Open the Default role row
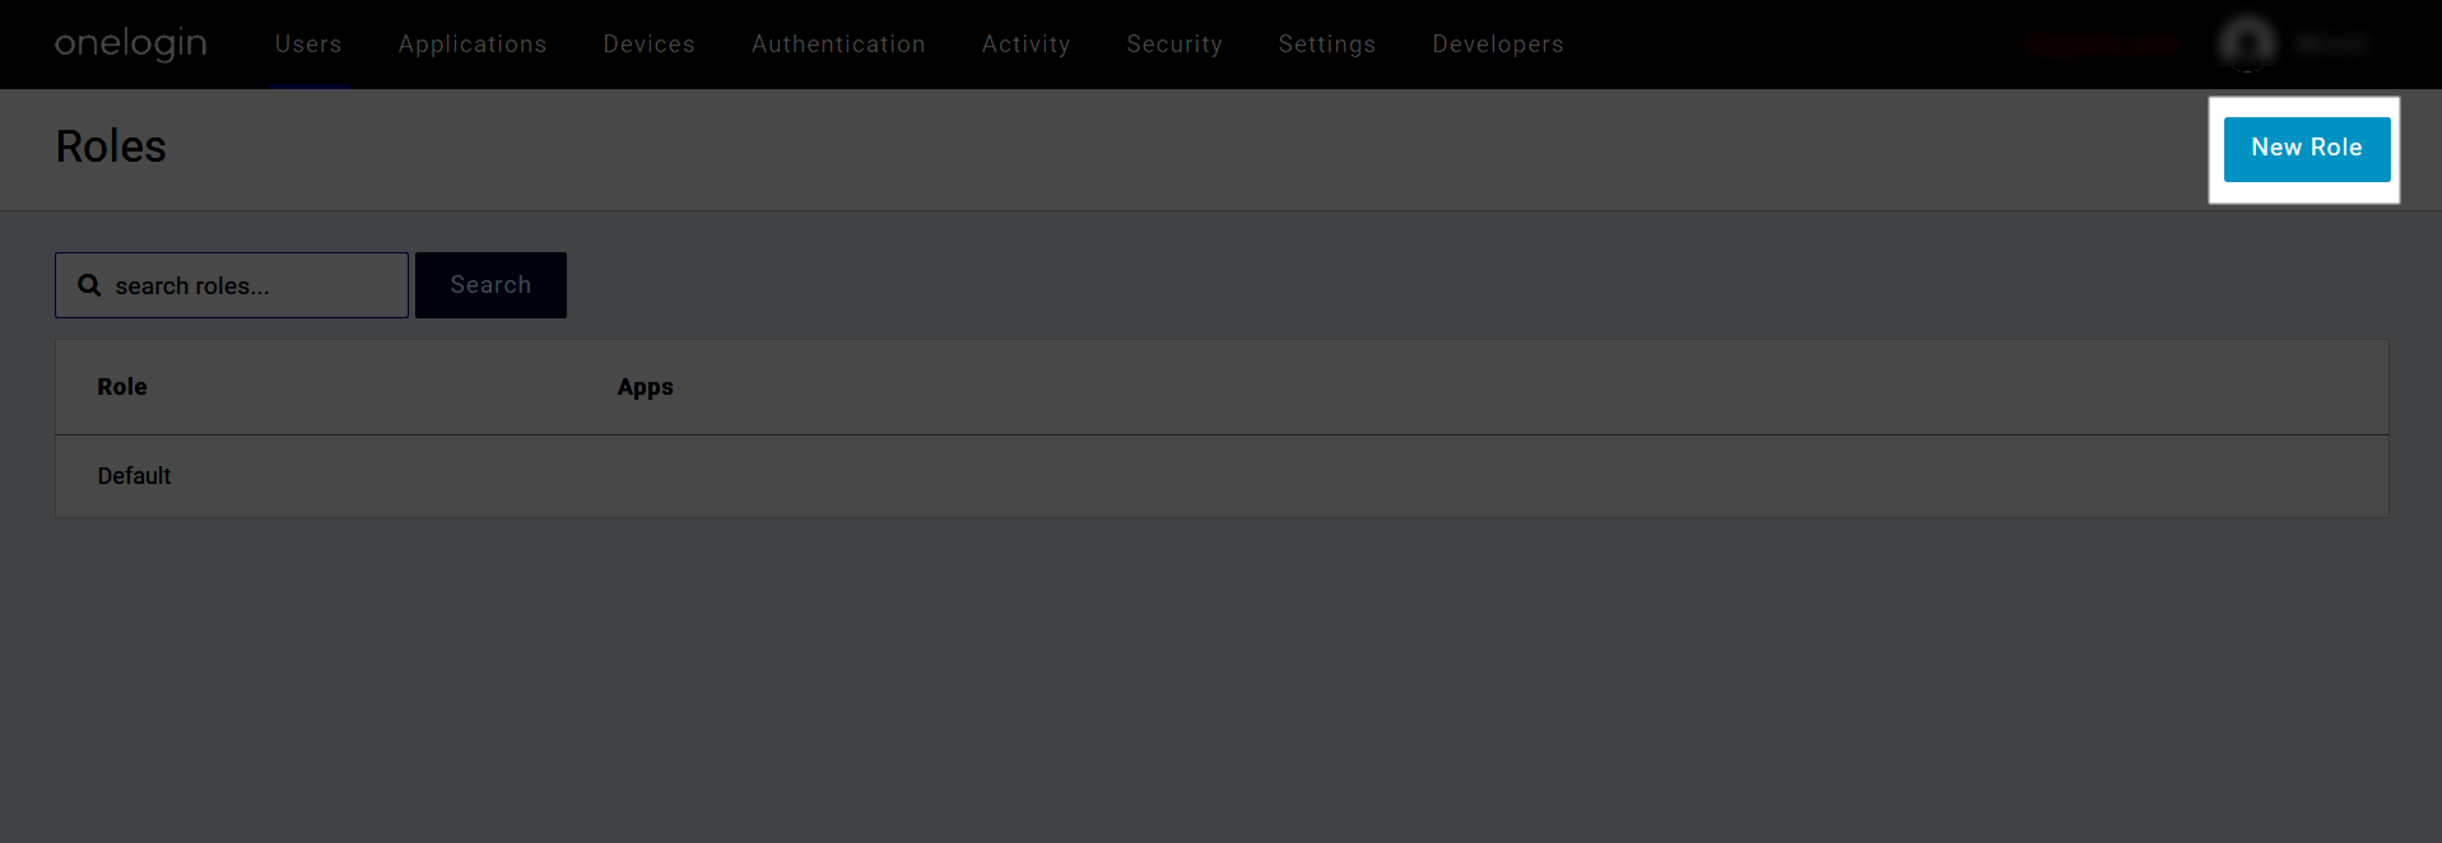 1222,476
